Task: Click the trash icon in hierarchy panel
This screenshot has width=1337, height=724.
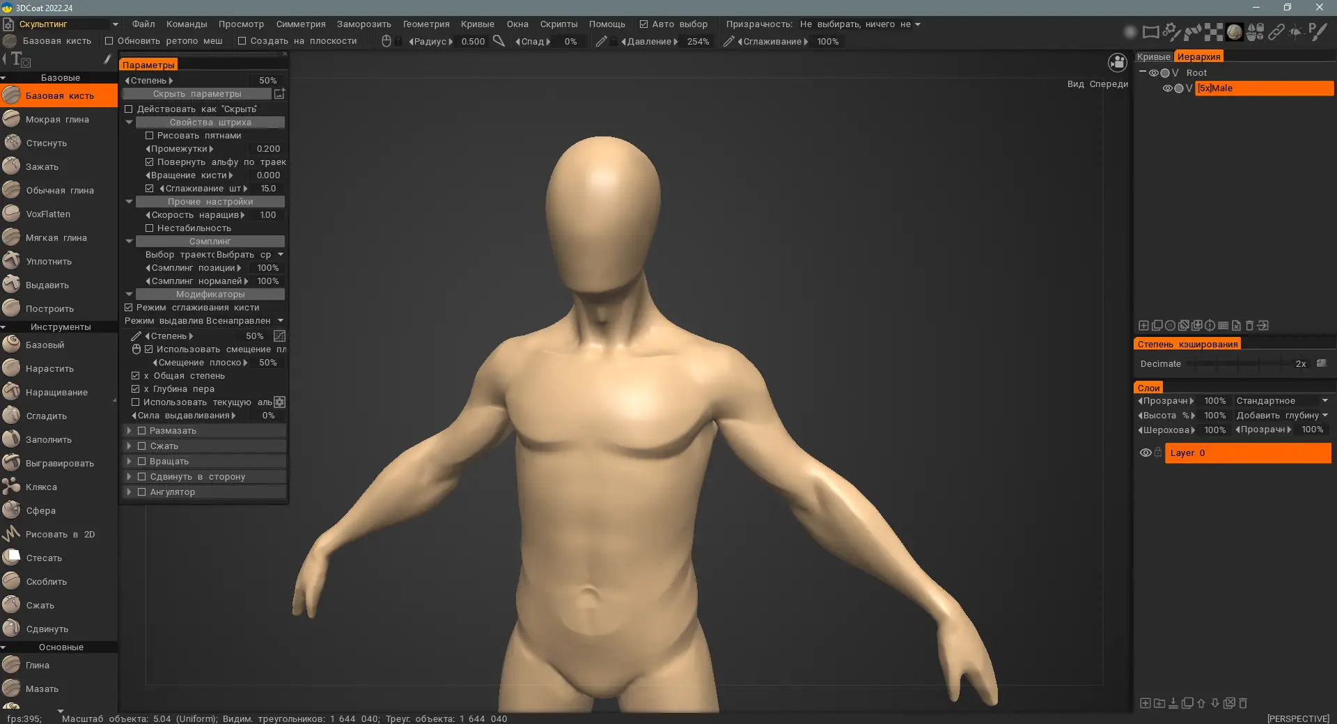Action: [x=1249, y=325]
